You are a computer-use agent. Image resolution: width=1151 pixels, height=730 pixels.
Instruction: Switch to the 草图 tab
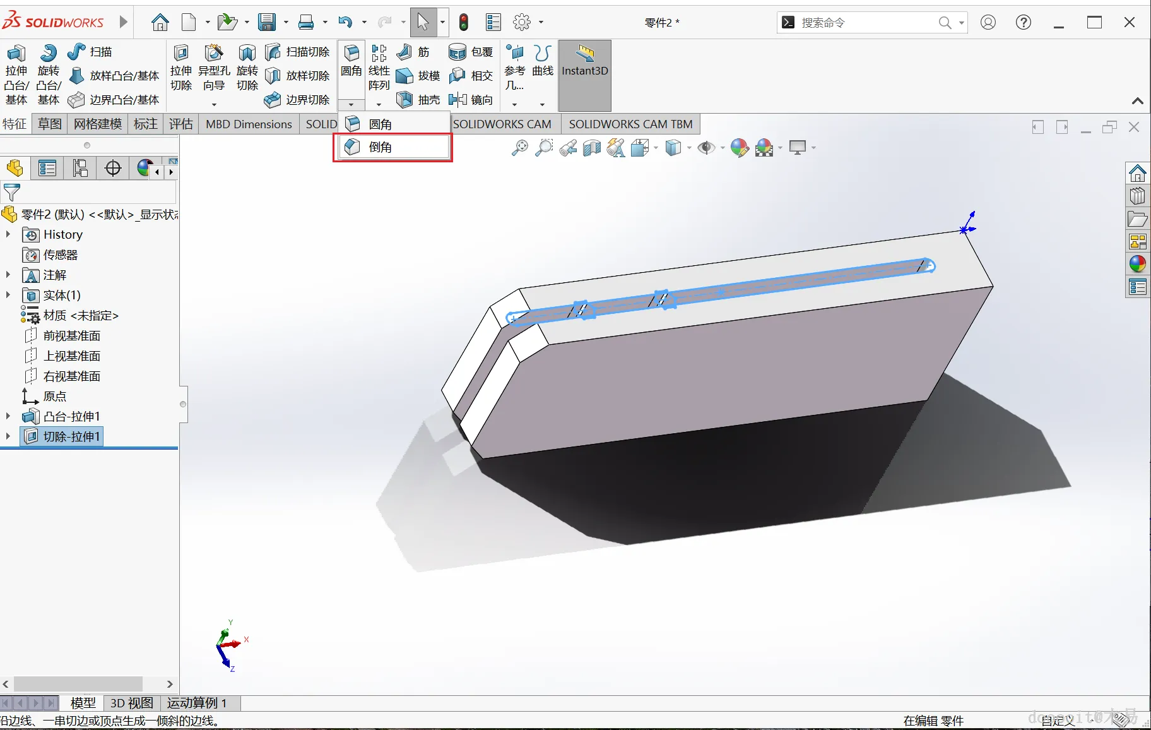pos(50,124)
